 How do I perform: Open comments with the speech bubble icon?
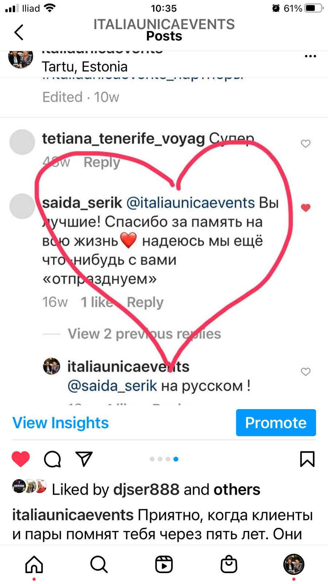pyautogui.click(x=52, y=459)
